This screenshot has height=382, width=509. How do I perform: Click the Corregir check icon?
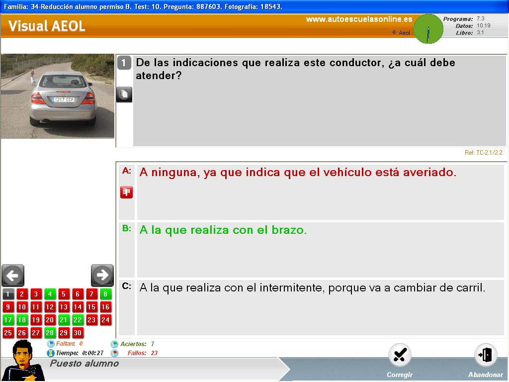[400, 355]
